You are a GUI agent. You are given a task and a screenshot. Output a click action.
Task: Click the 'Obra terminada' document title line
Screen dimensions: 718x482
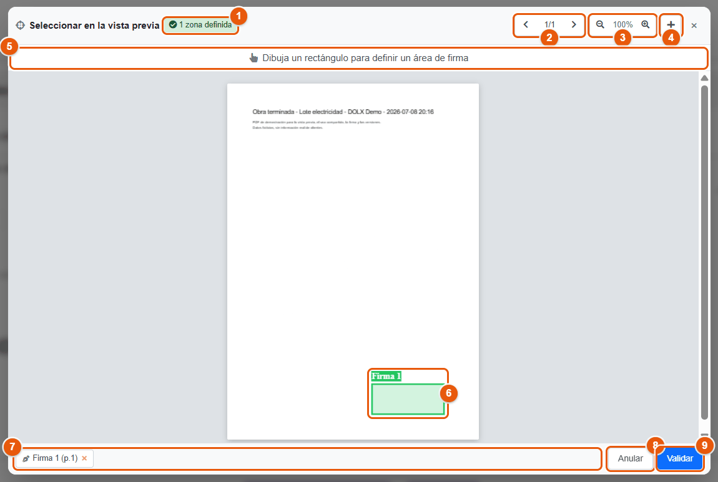[x=343, y=112]
